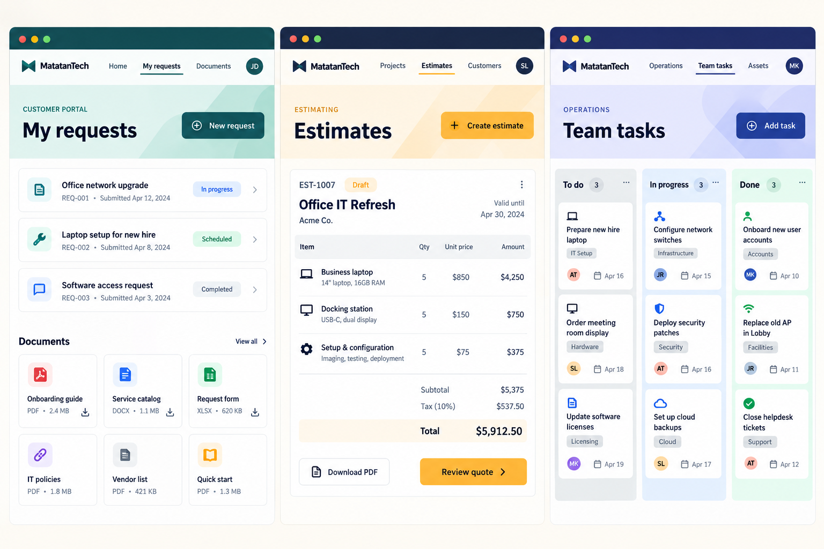The width and height of the screenshot is (824, 549).
Task: Click the Create estimate button
Action: click(487, 125)
